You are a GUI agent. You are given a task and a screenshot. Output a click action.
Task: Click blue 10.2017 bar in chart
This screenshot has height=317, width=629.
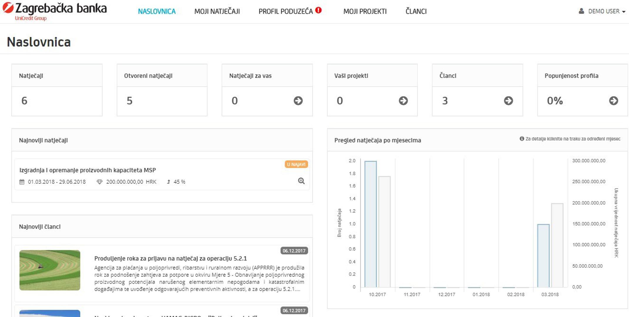click(x=371, y=224)
